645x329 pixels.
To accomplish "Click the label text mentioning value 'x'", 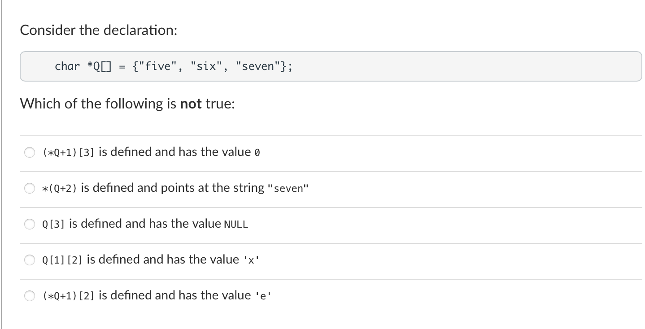I will (x=173, y=260).
